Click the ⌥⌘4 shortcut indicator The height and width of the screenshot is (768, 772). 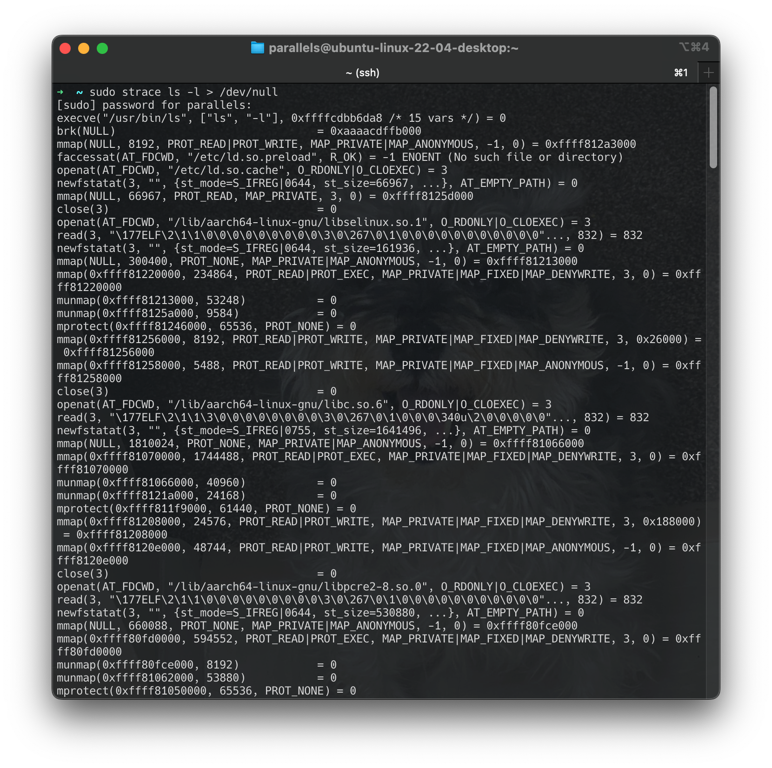694,47
